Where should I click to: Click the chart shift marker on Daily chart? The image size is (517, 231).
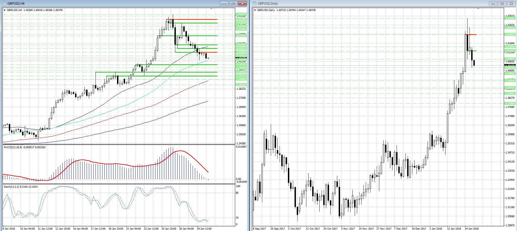tap(478, 9)
